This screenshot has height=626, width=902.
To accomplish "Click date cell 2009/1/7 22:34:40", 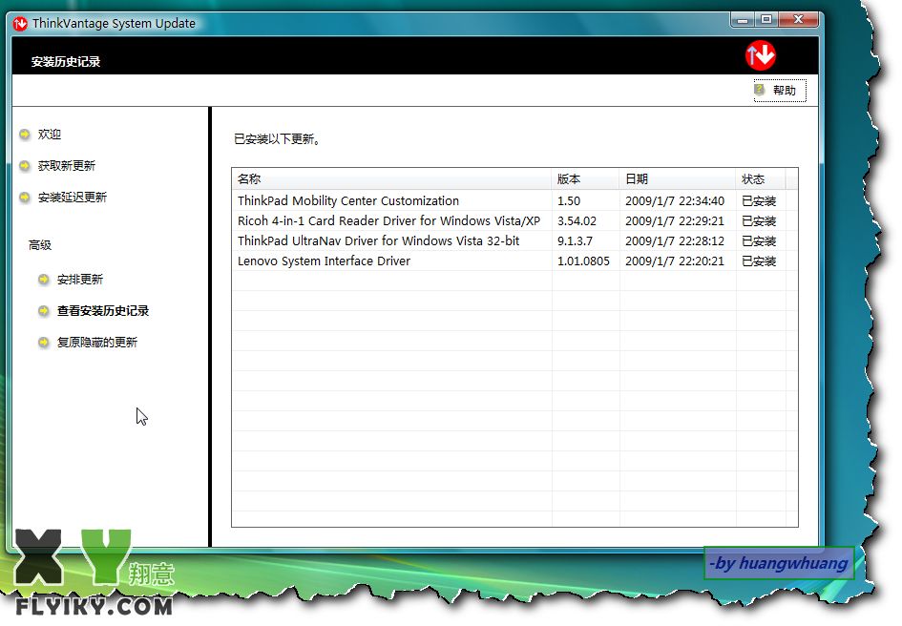I will [x=675, y=201].
